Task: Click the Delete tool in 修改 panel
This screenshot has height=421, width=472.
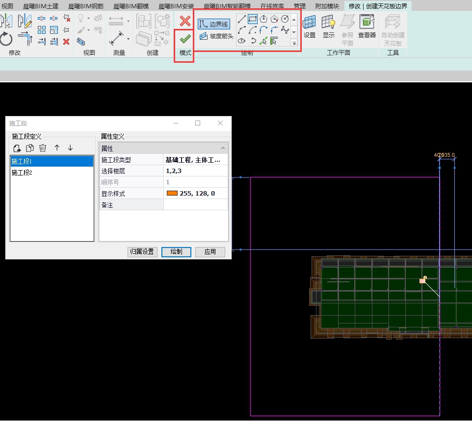Action: tap(66, 42)
